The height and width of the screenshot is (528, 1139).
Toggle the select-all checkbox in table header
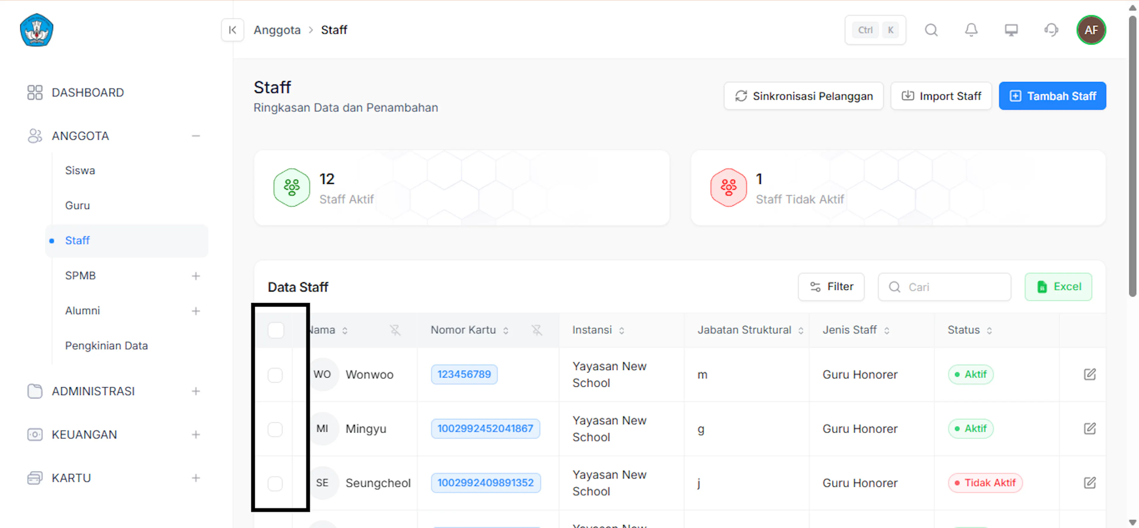tap(276, 330)
